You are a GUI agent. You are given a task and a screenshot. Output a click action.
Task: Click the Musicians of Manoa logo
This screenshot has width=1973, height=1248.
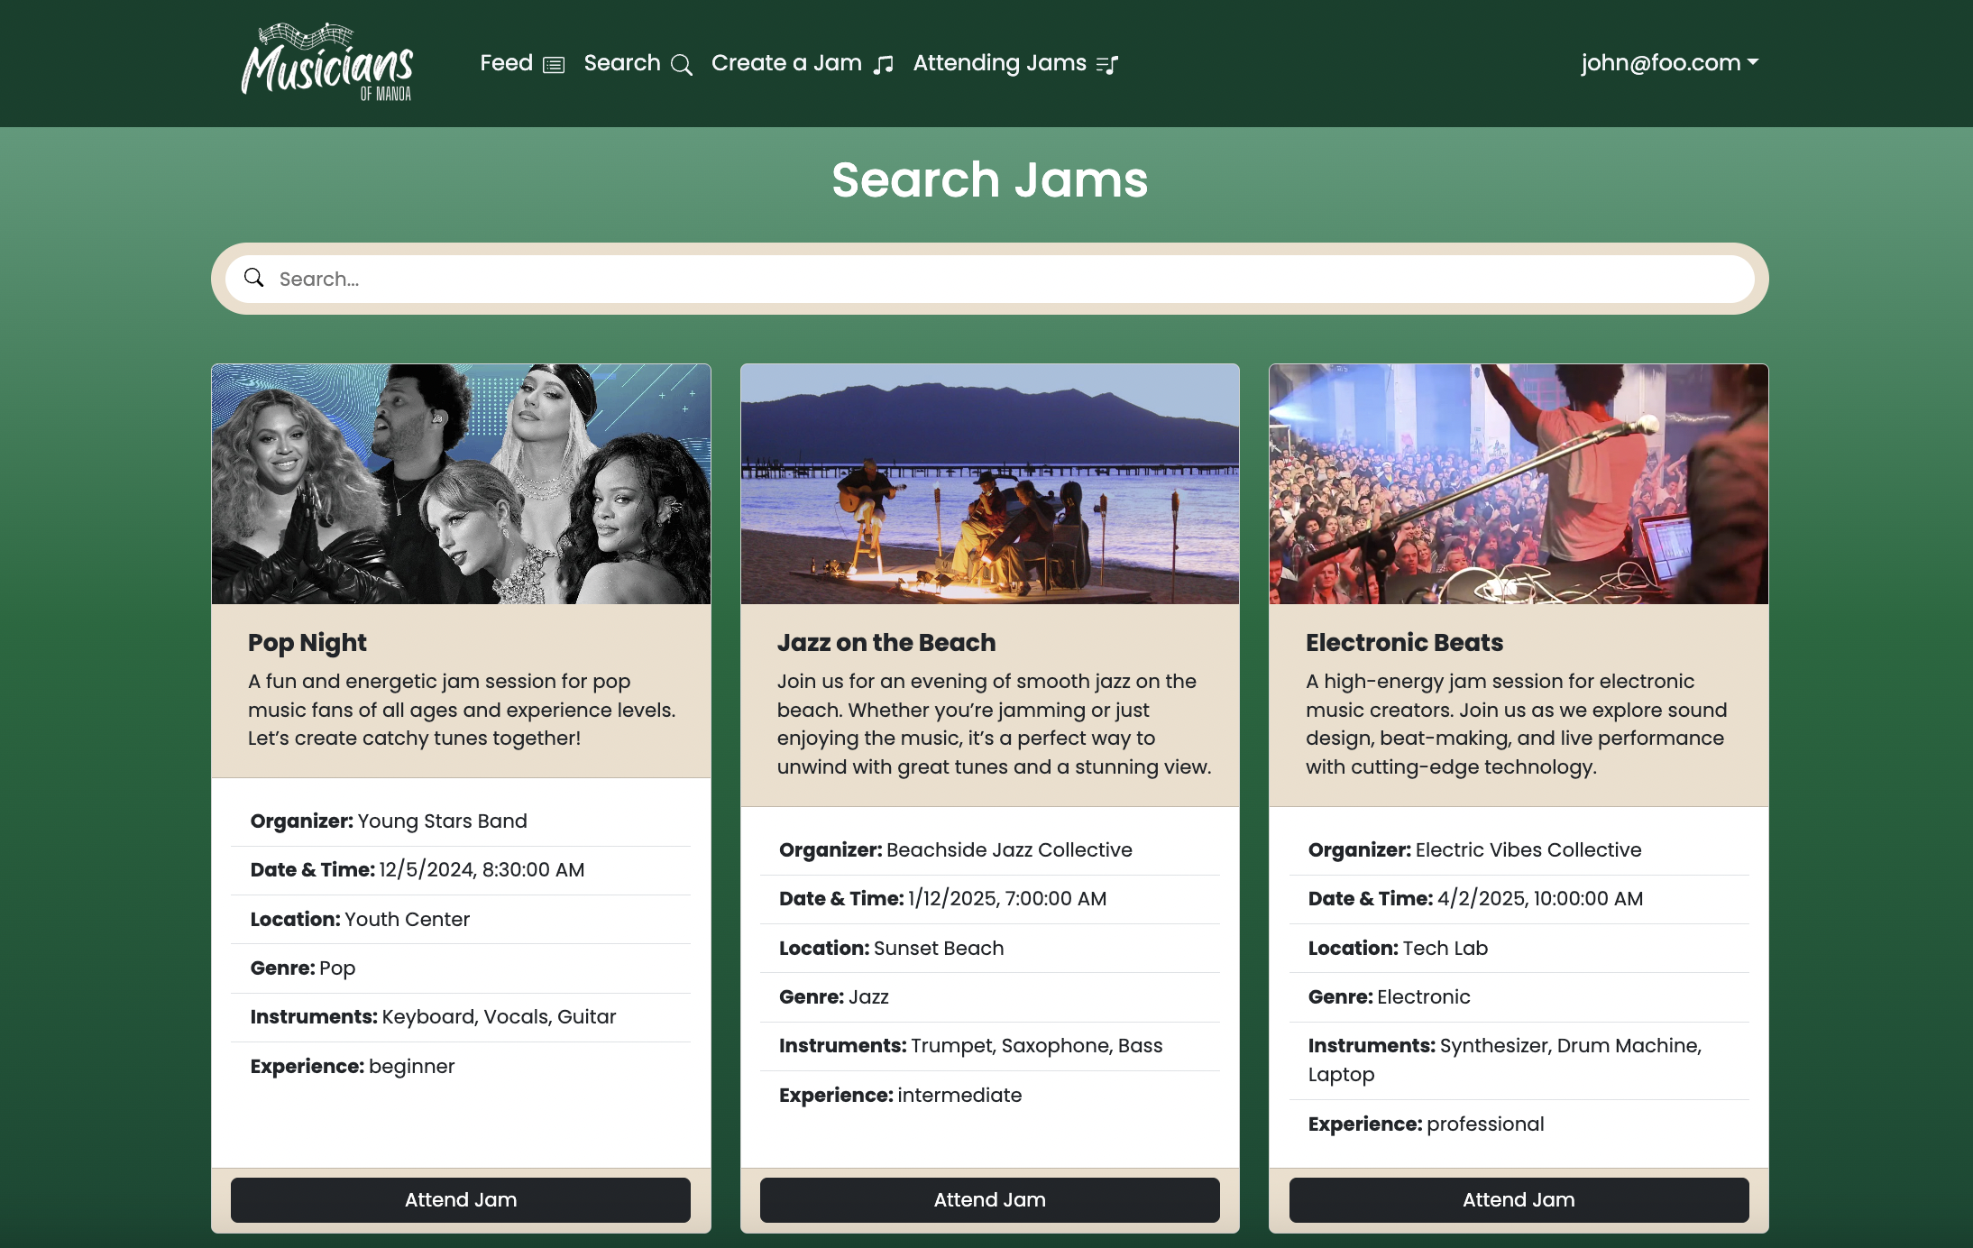(x=327, y=62)
